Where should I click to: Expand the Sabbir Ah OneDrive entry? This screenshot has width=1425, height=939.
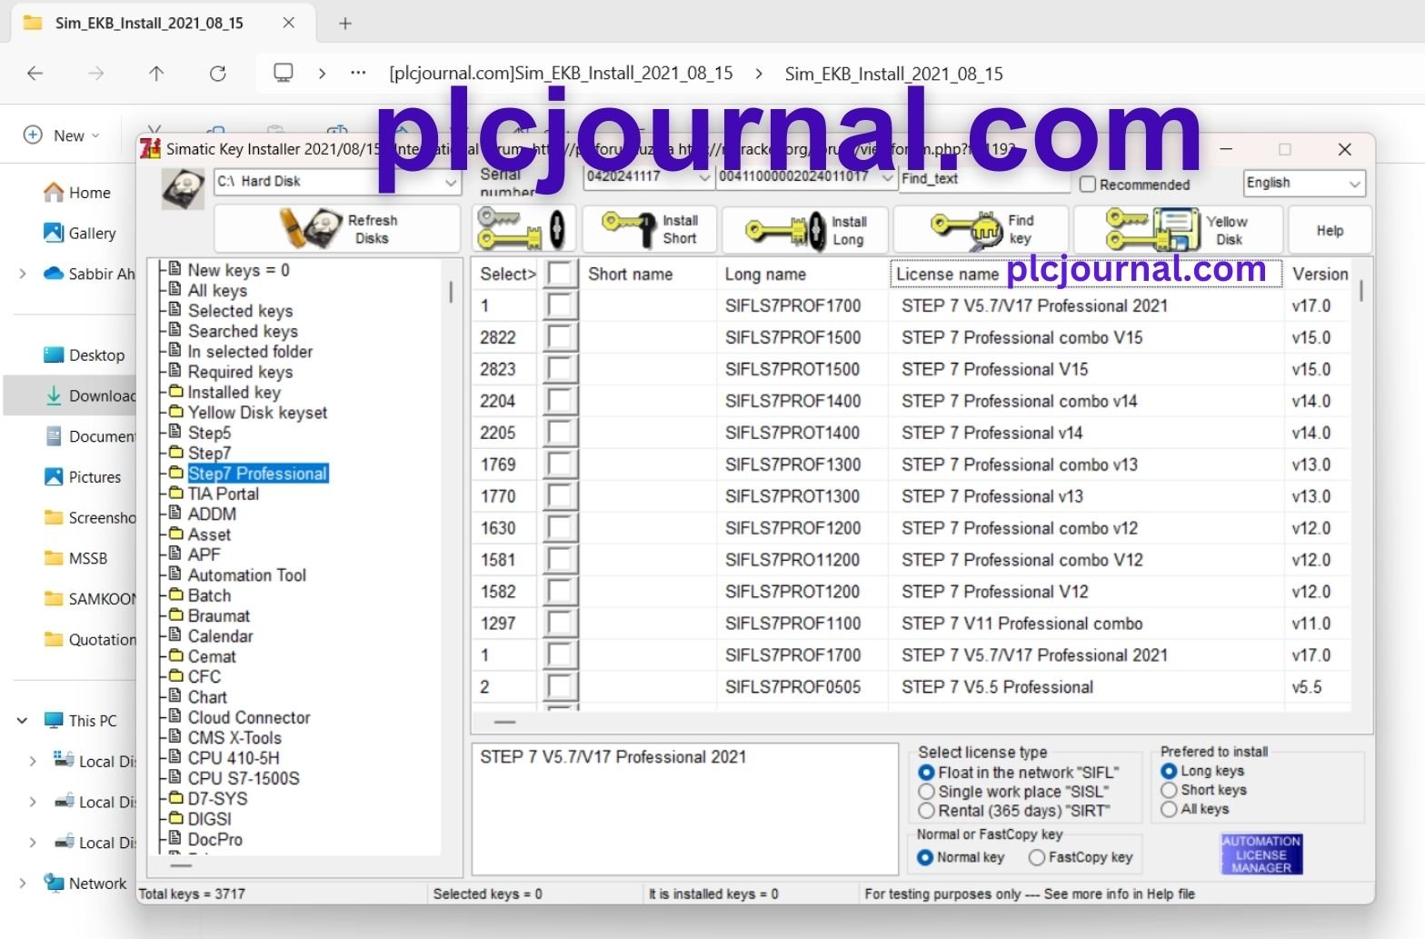(22, 274)
